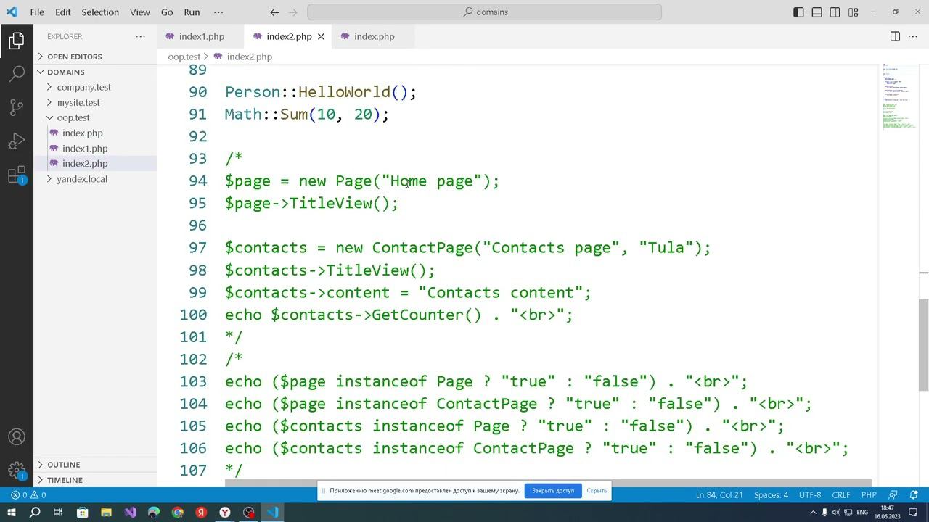Screen dimensions: 929x522
Task: Click 'Скрыть' hide link
Action: coord(597,491)
